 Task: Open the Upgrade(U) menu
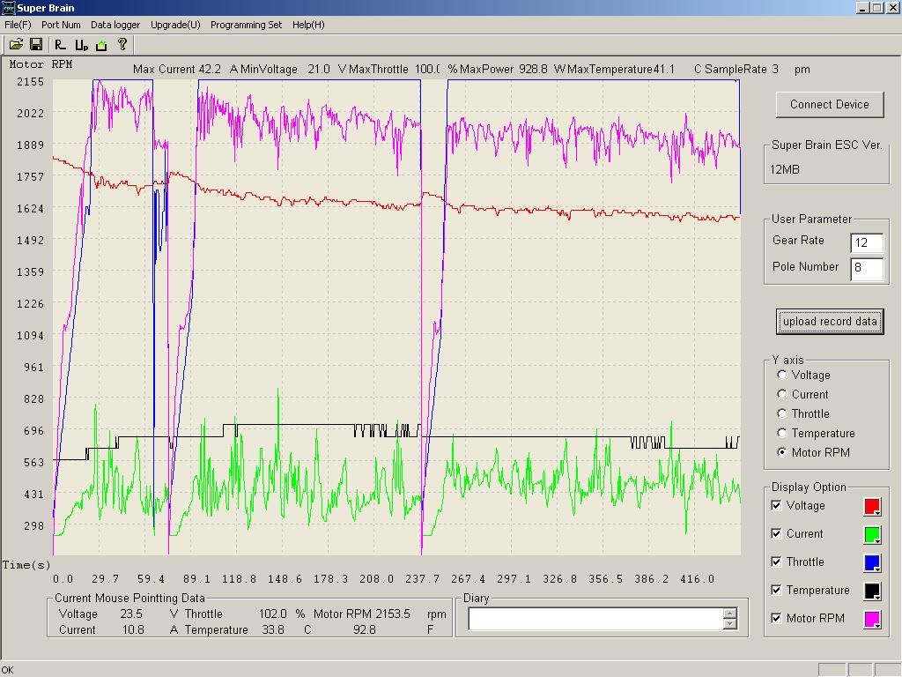[175, 25]
